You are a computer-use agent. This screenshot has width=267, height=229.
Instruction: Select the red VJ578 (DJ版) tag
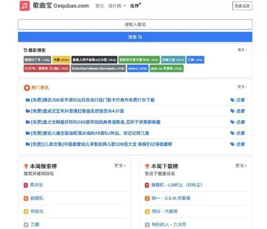(x=47, y=68)
